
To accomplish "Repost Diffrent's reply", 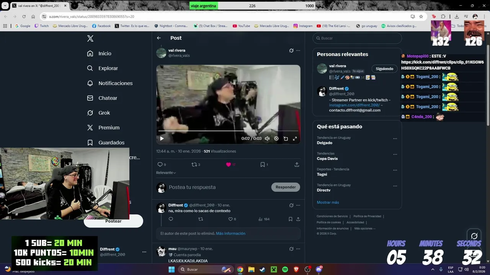I will click(201, 219).
